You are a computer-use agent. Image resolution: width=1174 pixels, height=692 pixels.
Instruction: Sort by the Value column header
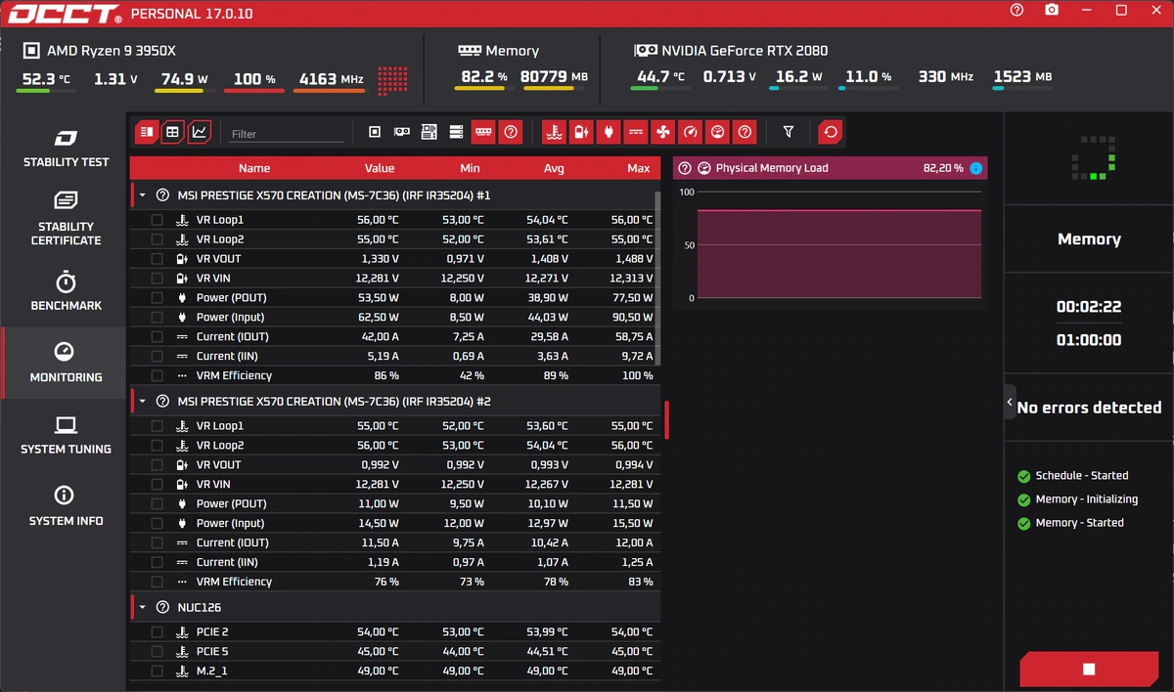380,168
